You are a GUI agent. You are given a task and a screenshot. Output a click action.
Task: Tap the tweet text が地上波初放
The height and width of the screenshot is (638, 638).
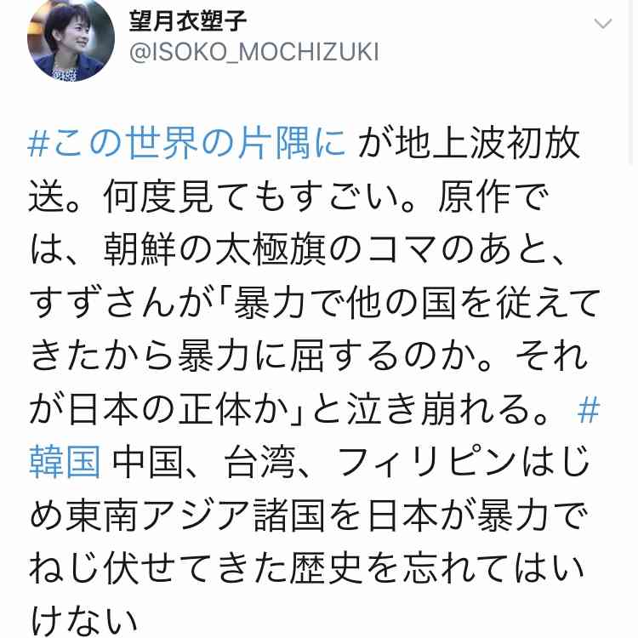click(469, 143)
